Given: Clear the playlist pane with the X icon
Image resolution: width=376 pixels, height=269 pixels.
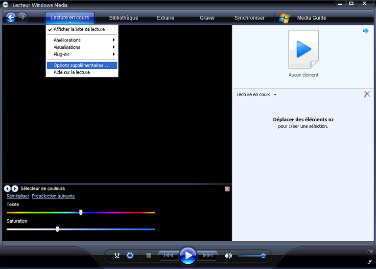Looking at the screenshot, I should [367, 94].
